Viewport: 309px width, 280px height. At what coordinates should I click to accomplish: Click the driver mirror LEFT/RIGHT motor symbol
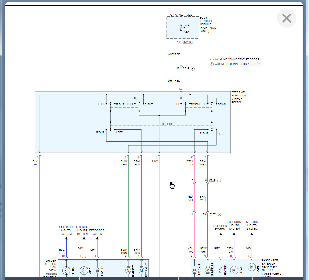click(x=141, y=270)
